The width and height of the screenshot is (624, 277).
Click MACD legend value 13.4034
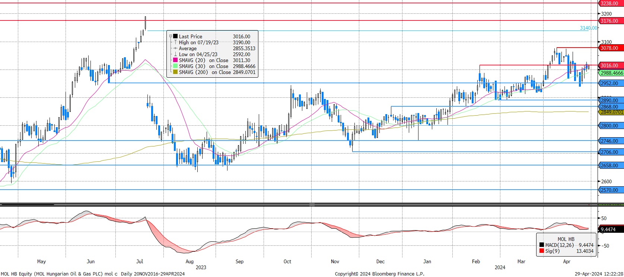[585, 251]
